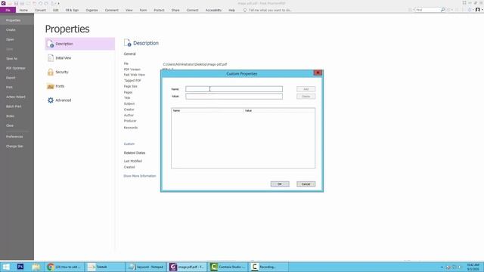Open the Help ribbon tab
This screenshot has width=484, height=272.
[232, 10]
